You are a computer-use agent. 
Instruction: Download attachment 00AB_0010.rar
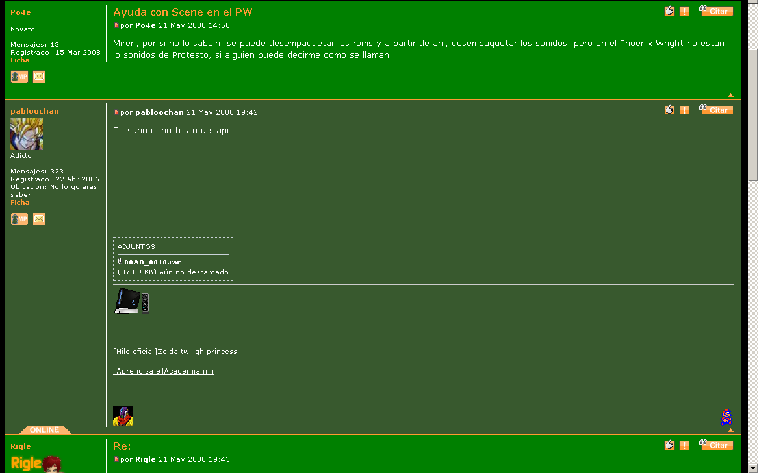tap(153, 262)
